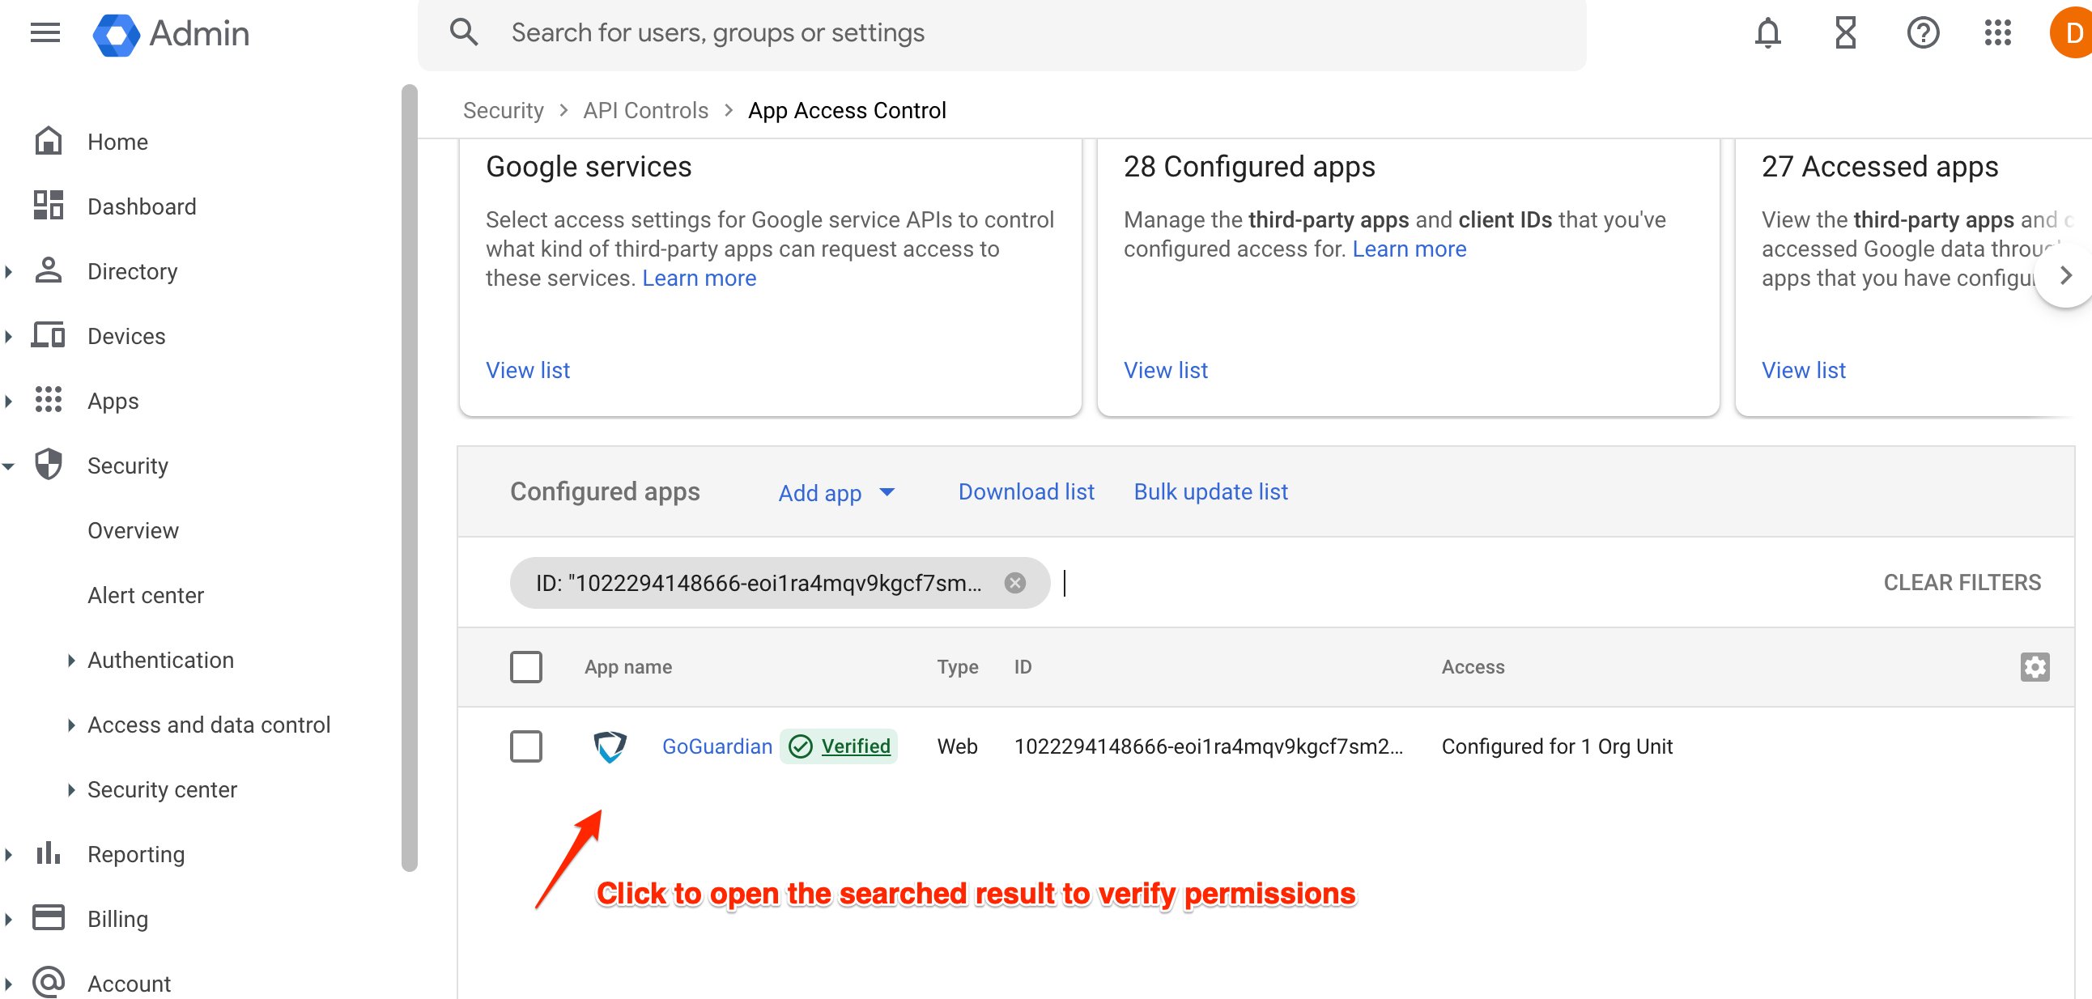The width and height of the screenshot is (2092, 999).
Task: Expand the Authentication submenu arrow
Action: [71, 661]
